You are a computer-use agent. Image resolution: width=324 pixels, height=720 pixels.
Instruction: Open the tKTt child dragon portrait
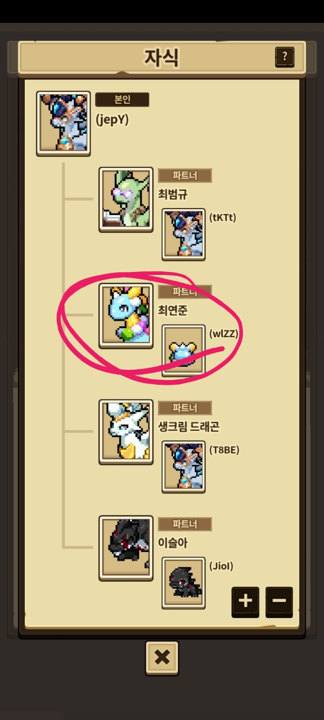tap(183, 234)
